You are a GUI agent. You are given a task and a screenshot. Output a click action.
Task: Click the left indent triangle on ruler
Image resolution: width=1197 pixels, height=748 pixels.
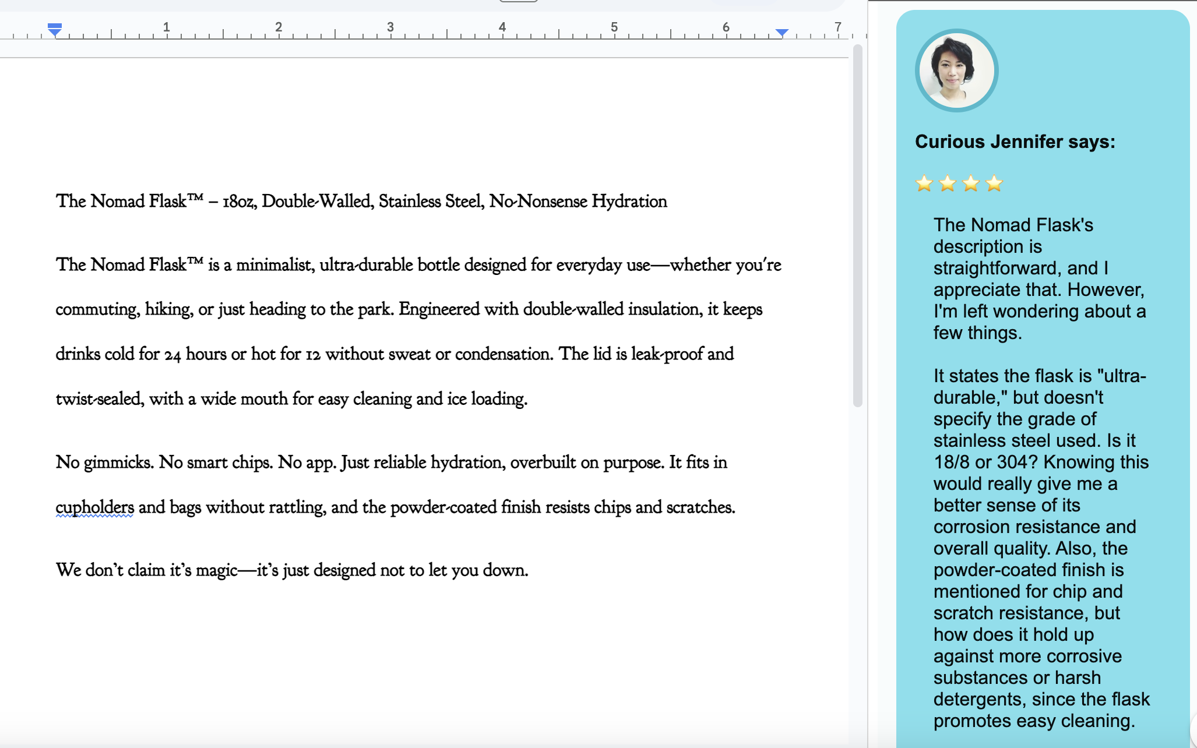[x=55, y=33]
